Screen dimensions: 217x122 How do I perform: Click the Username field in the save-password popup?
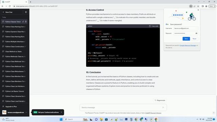click(x=186, y=28)
